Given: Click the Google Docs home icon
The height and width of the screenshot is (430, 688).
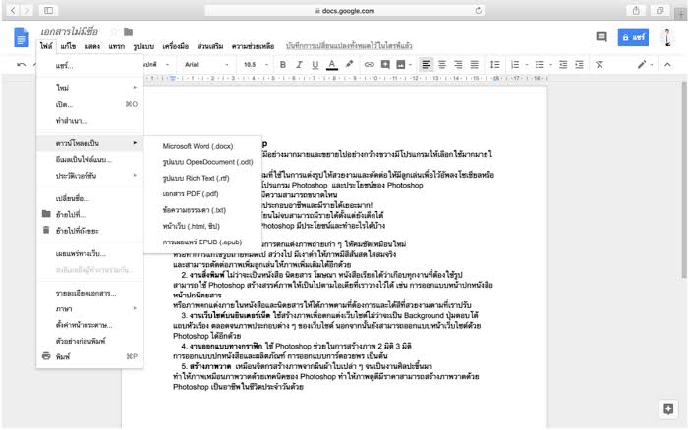Looking at the screenshot, I should click(21, 37).
